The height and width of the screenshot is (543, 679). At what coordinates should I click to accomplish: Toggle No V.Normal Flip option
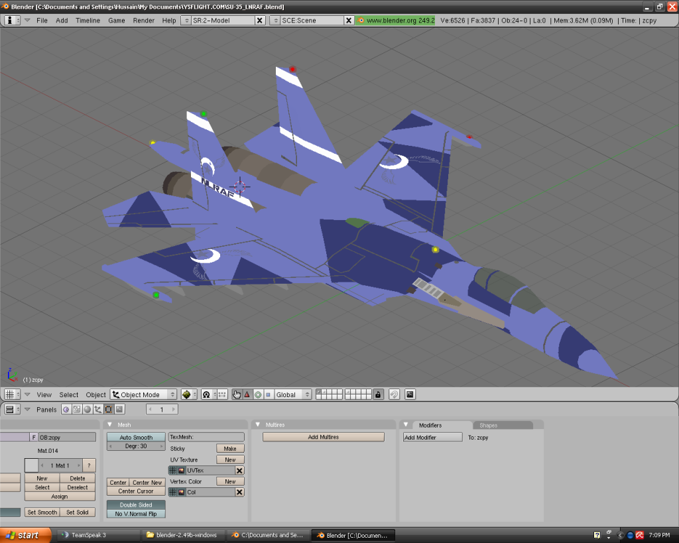(x=136, y=514)
